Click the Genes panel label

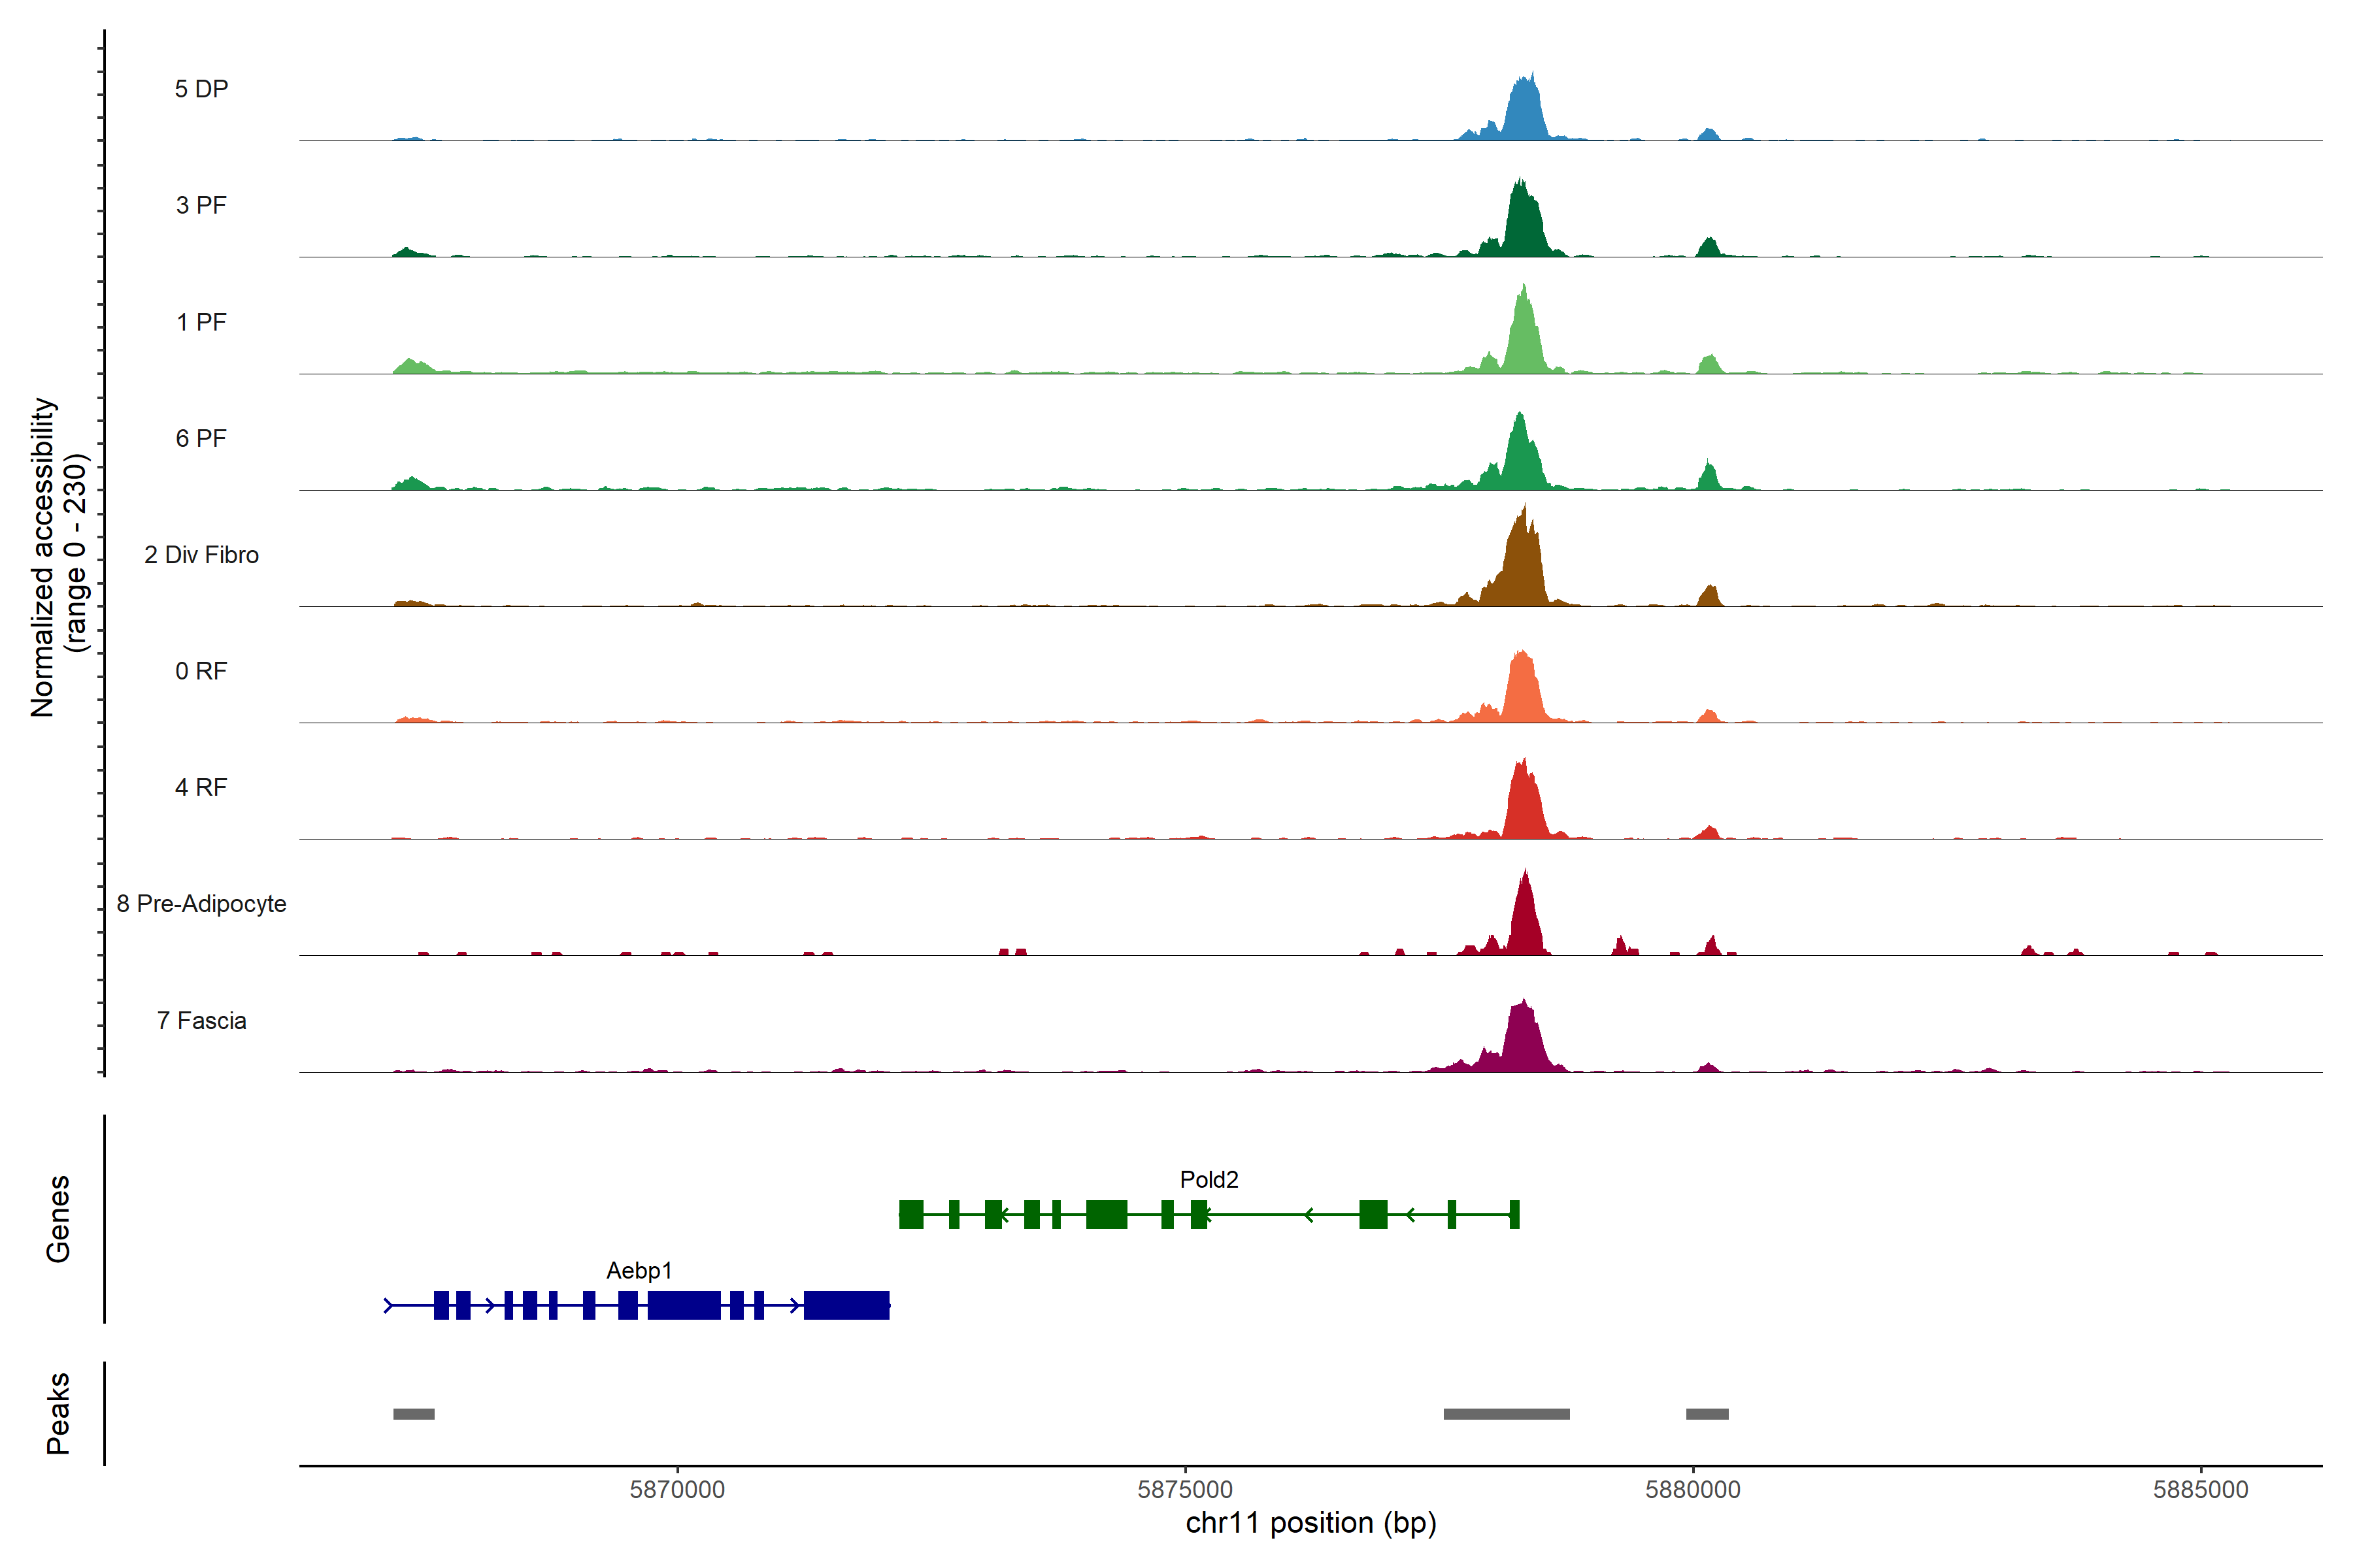58,1219
